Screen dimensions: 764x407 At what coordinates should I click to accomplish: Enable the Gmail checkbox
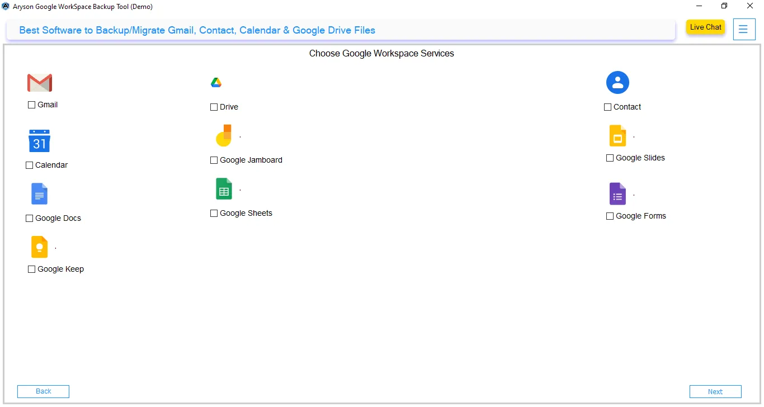coord(32,105)
